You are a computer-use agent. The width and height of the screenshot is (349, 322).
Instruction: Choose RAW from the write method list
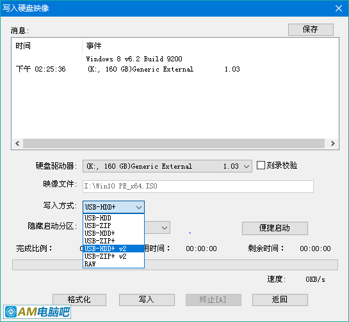[x=113, y=264]
